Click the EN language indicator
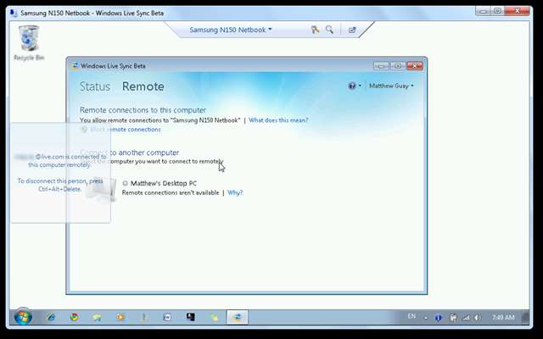This screenshot has width=543, height=339. (x=411, y=316)
